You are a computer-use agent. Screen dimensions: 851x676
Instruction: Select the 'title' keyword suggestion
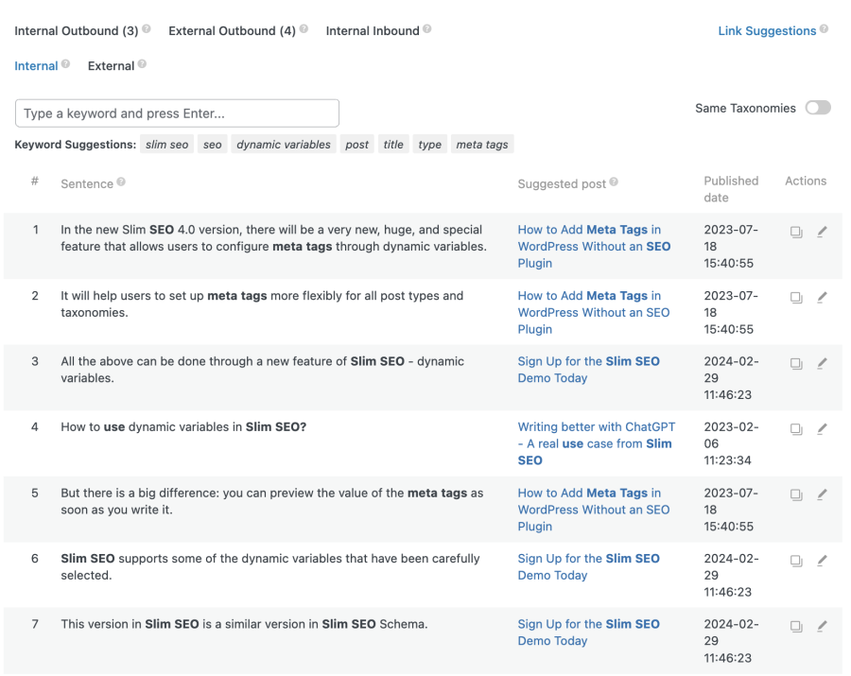(393, 145)
